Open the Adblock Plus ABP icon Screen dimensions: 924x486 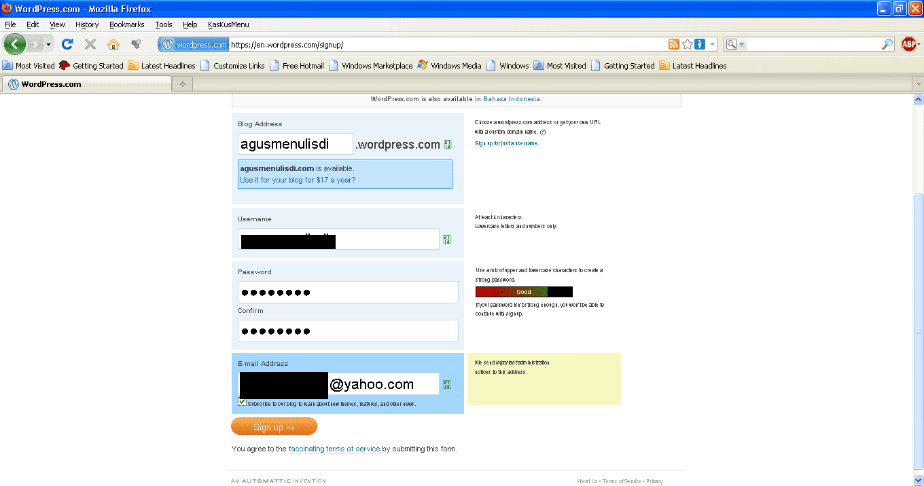pos(909,44)
